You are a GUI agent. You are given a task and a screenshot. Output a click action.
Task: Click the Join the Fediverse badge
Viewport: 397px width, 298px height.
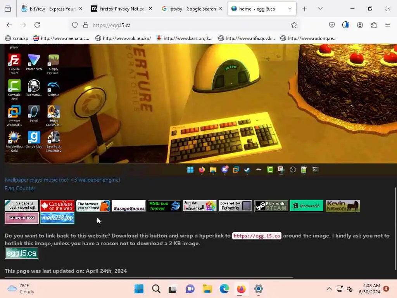pos(200,206)
